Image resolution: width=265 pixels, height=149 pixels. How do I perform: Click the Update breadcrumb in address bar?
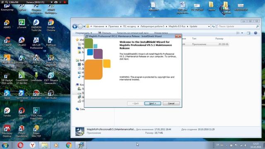point(193,26)
